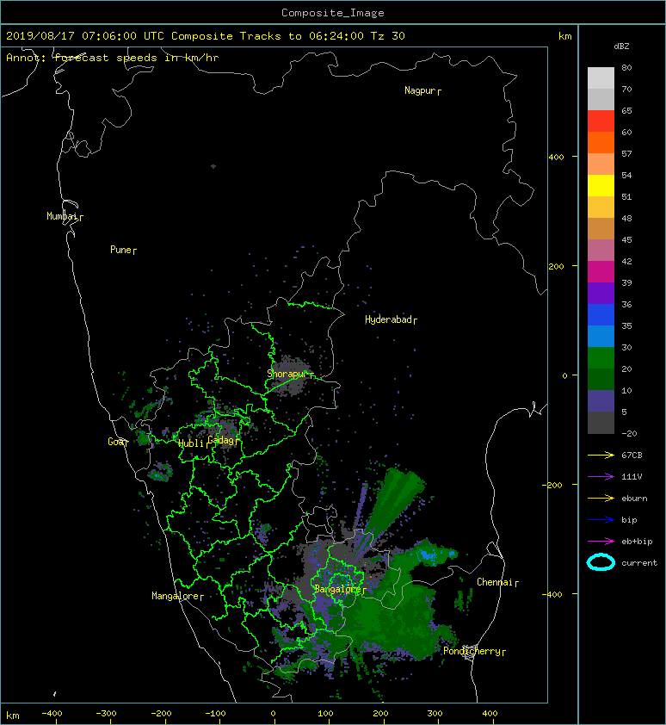
Task: Click the Mumbai city label
Action: (x=62, y=216)
